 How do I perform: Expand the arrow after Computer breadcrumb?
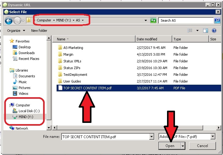click(x=54, y=20)
